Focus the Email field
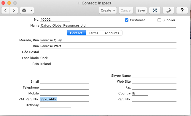This screenshot has width=191, height=116. point(64,81)
